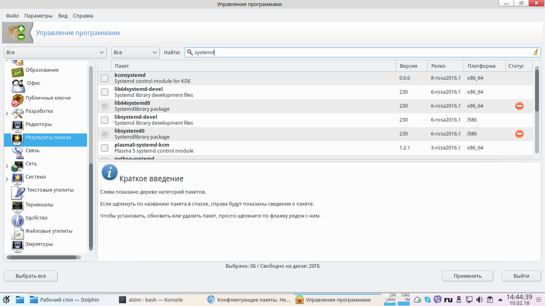This screenshot has height=306, width=545.
Task: Click the Viber tray icon
Action: pyautogui.click(x=438, y=300)
